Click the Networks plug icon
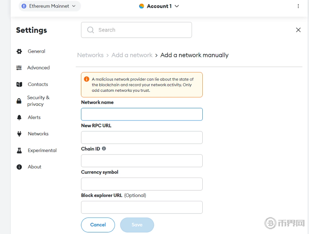The height and width of the screenshot is (234, 309). 19,134
